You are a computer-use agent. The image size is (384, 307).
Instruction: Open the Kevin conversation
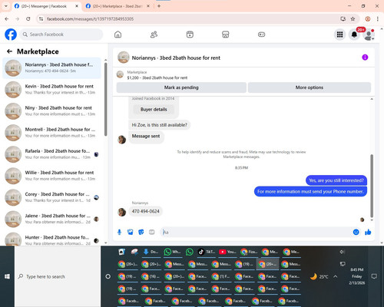[x=51, y=89]
